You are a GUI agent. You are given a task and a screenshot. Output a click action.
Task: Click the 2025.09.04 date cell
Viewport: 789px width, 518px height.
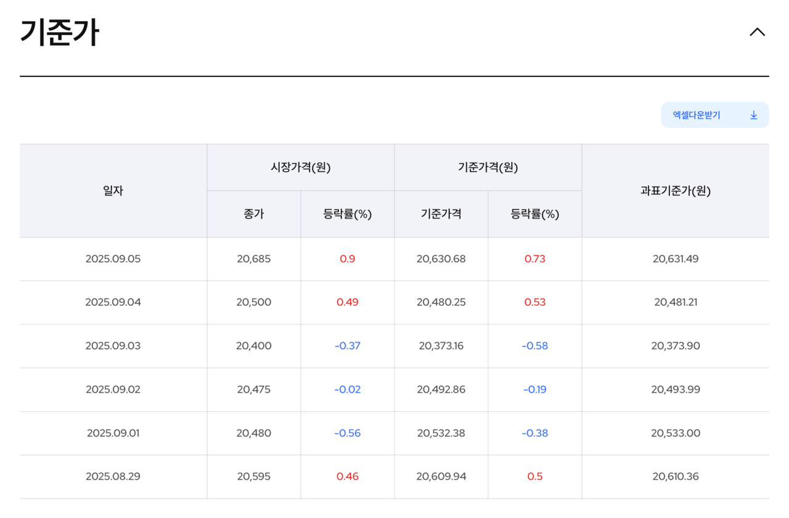point(113,302)
